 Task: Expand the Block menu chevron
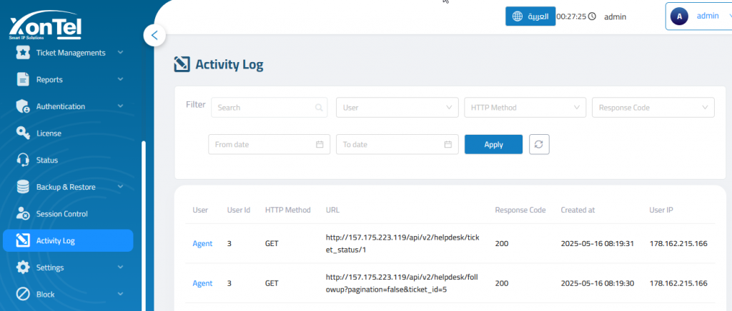(x=120, y=295)
